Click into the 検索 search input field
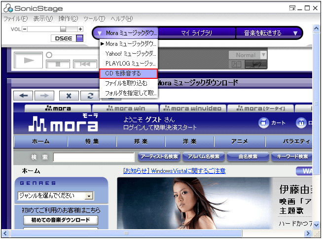322x239 pixels. click(94, 157)
